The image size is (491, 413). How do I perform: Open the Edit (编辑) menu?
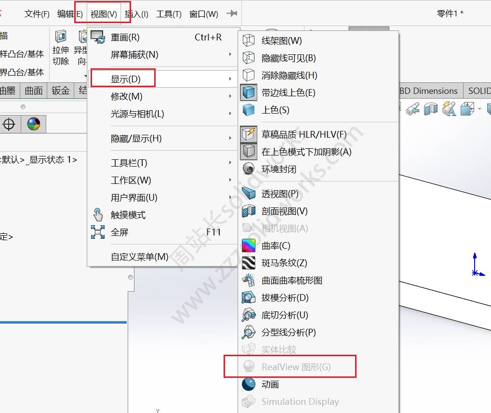pyautogui.click(x=70, y=14)
